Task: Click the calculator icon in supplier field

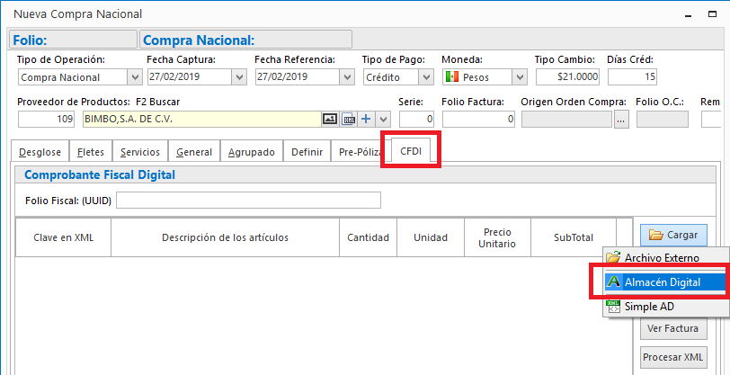Action: [x=348, y=119]
